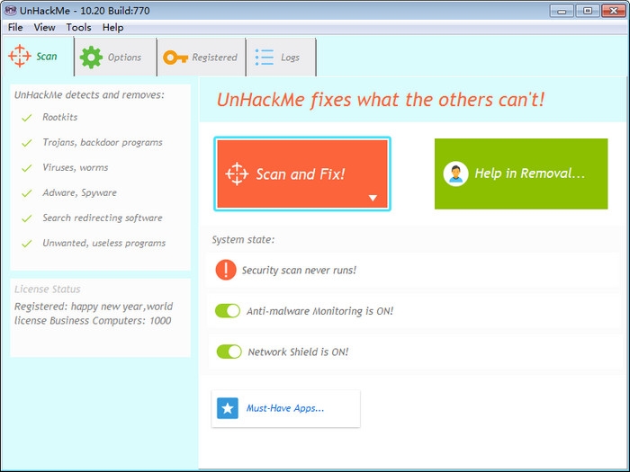630x472 pixels.
Task: Click 'UnHackMe detects and removes:' heading
Action: pyautogui.click(x=89, y=94)
